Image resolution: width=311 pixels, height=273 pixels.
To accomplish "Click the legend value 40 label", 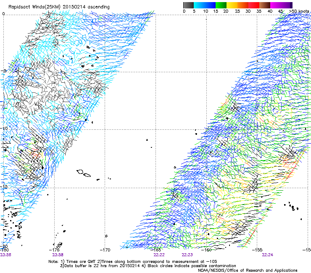I will 270,11.
